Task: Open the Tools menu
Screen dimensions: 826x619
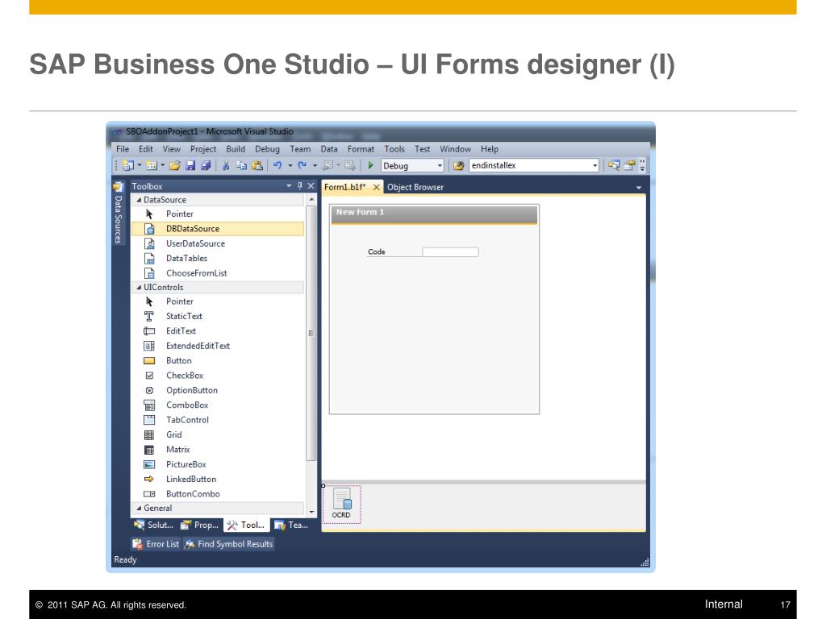Action: tap(394, 149)
